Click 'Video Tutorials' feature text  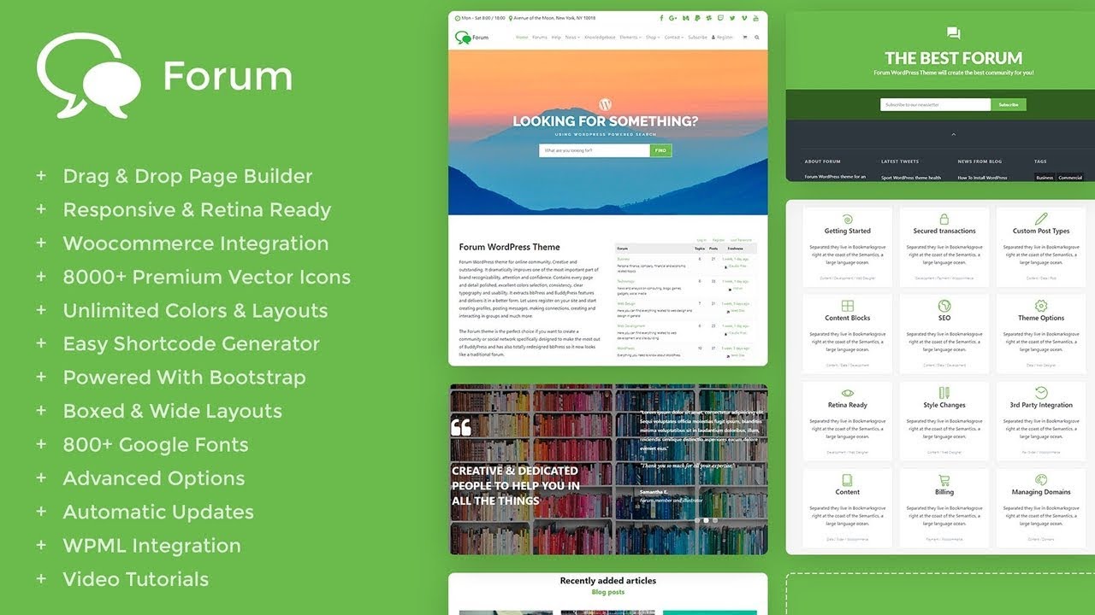click(x=136, y=579)
